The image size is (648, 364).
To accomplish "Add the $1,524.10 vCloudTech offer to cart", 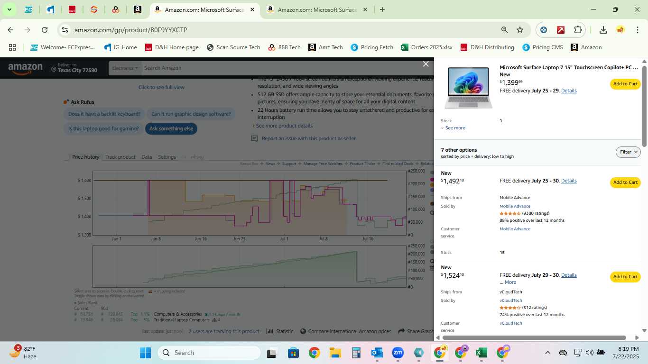I will coord(625,277).
